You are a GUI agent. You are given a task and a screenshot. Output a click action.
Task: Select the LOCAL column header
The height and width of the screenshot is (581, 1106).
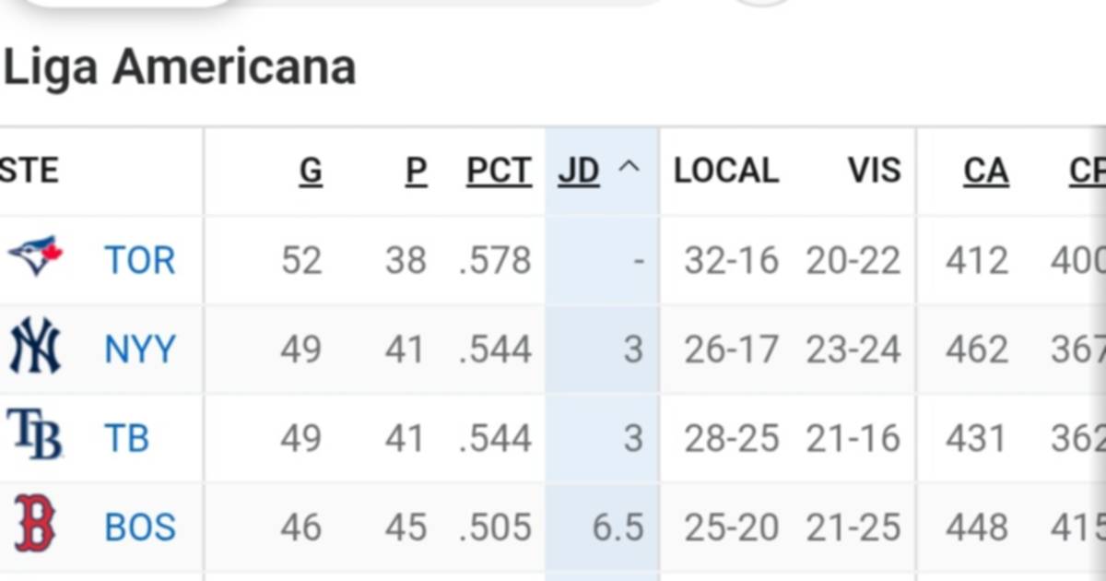724,170
